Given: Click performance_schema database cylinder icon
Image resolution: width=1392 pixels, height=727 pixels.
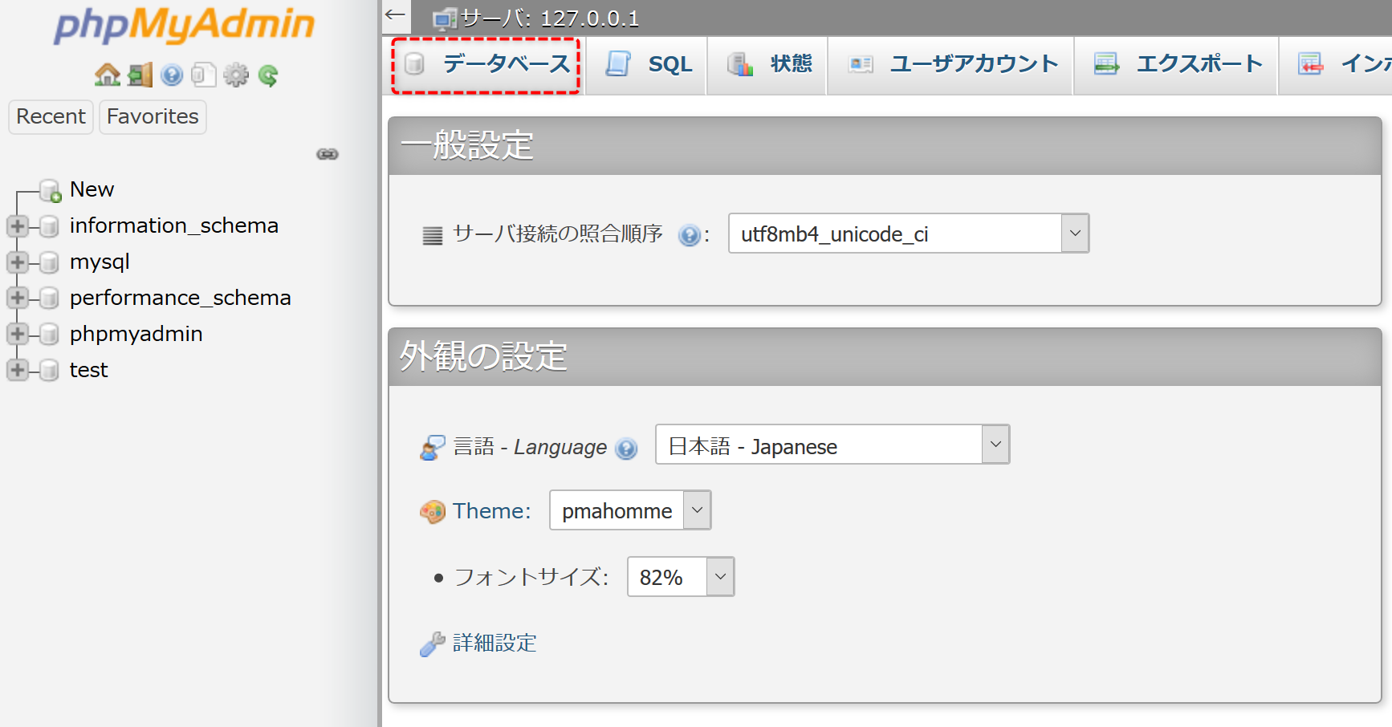Looking at the screenshot, I should click(49, 299).
